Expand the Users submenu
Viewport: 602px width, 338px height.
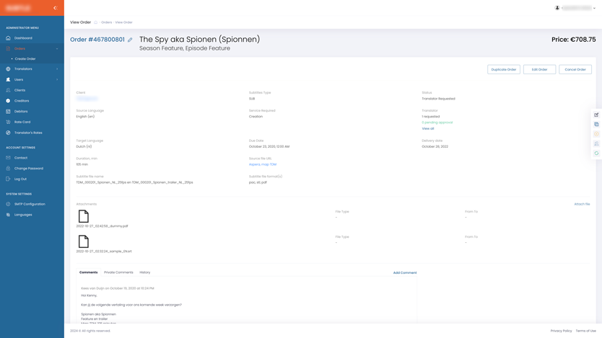click(57, 80)
